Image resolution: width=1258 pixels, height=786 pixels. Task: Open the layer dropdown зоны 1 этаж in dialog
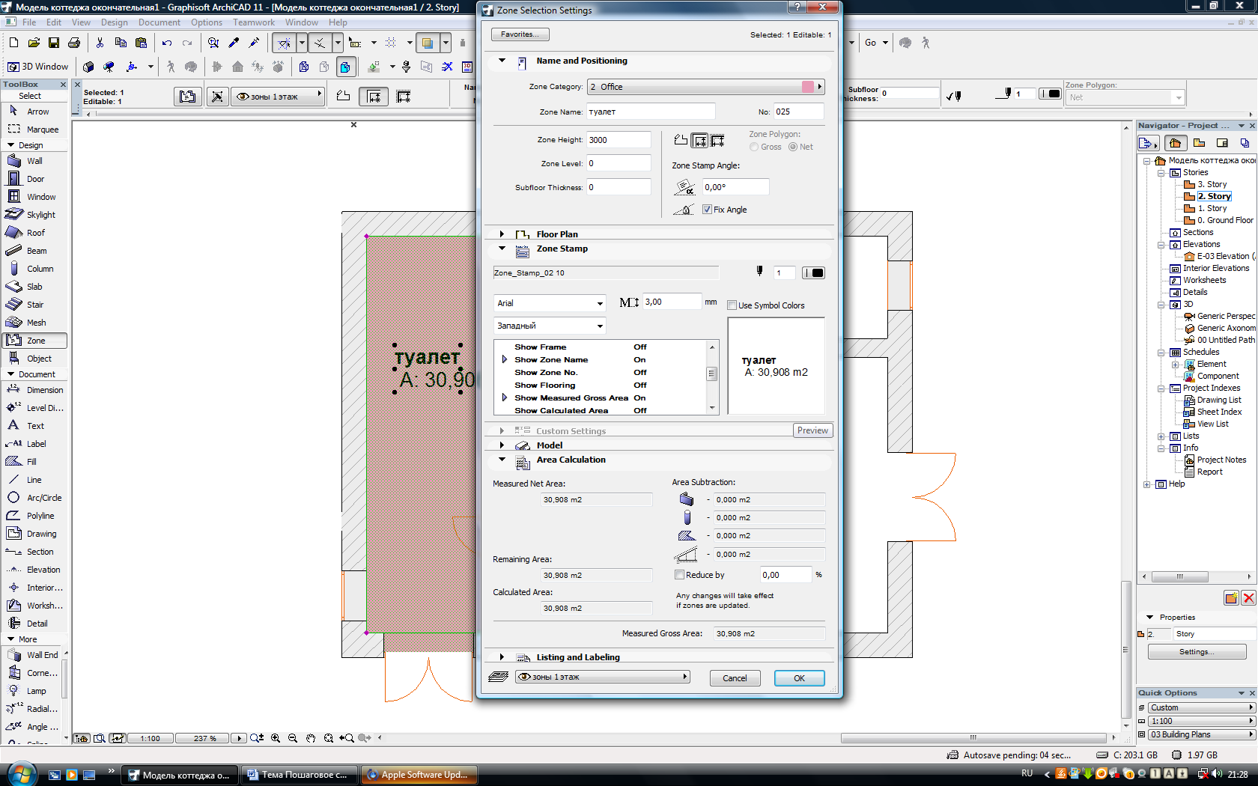coord(602,677)
